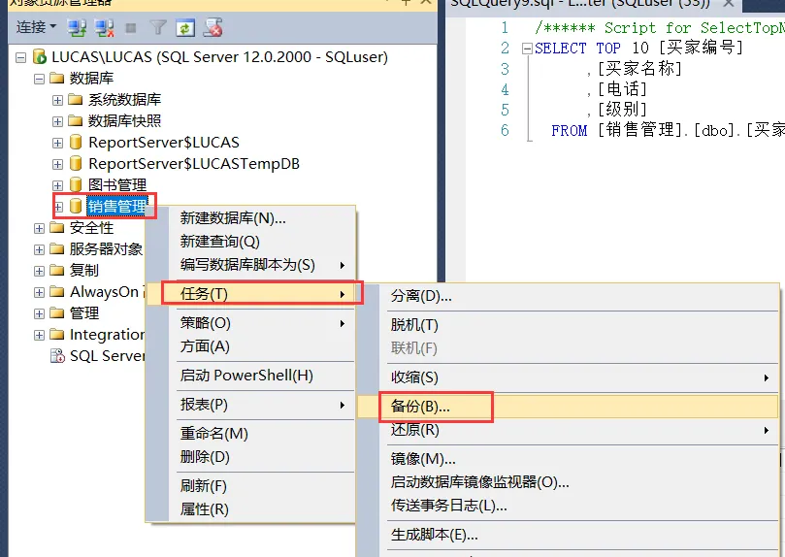
Task: Click the 销售管理 database cylinder icon
Action: [x=76, y=206]
